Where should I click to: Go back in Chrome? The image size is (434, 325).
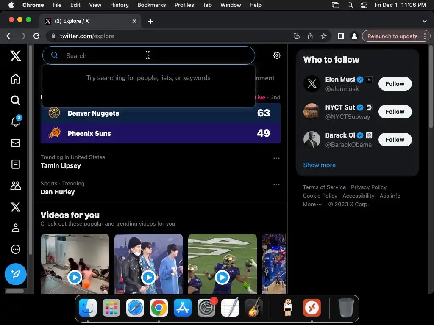tap(9, 36)
